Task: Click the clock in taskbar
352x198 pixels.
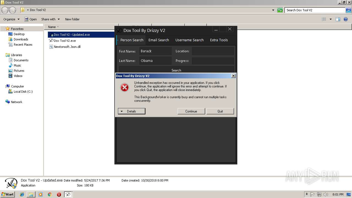Action: tap(338, 194)
